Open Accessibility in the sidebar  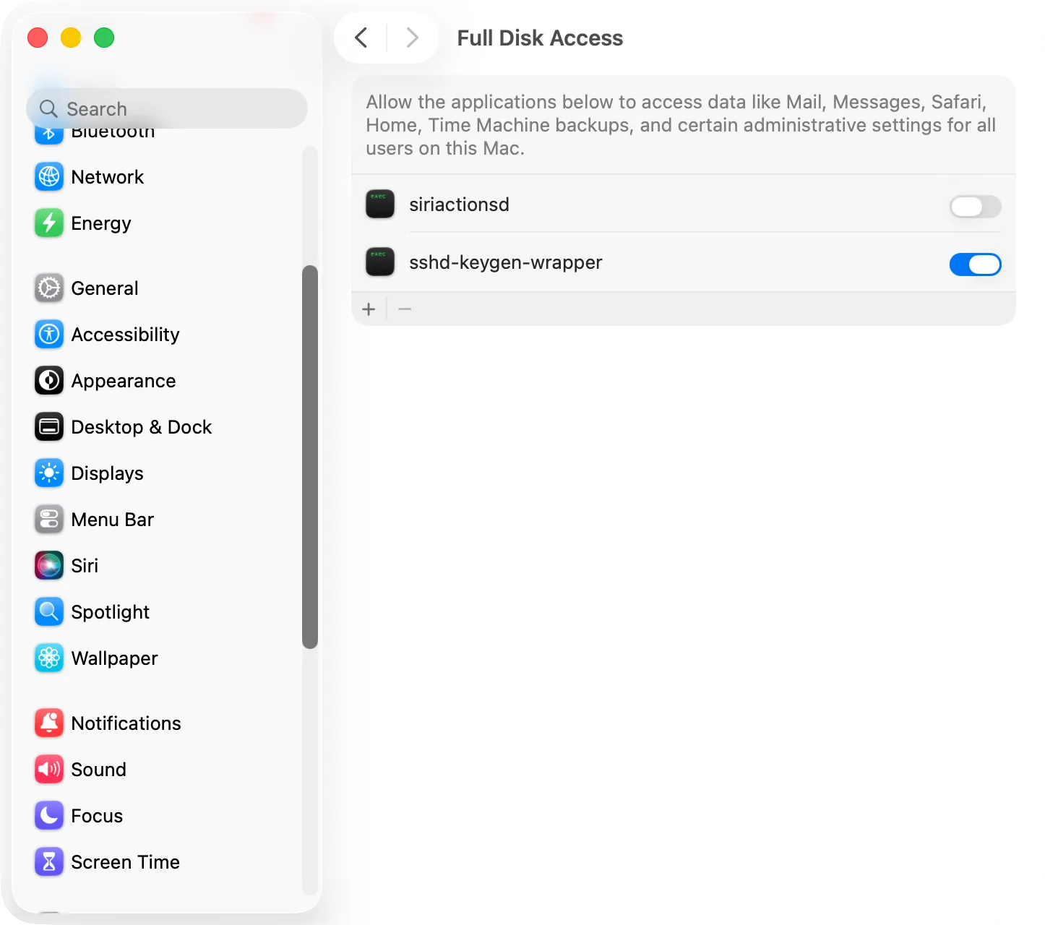click(125, 335)
